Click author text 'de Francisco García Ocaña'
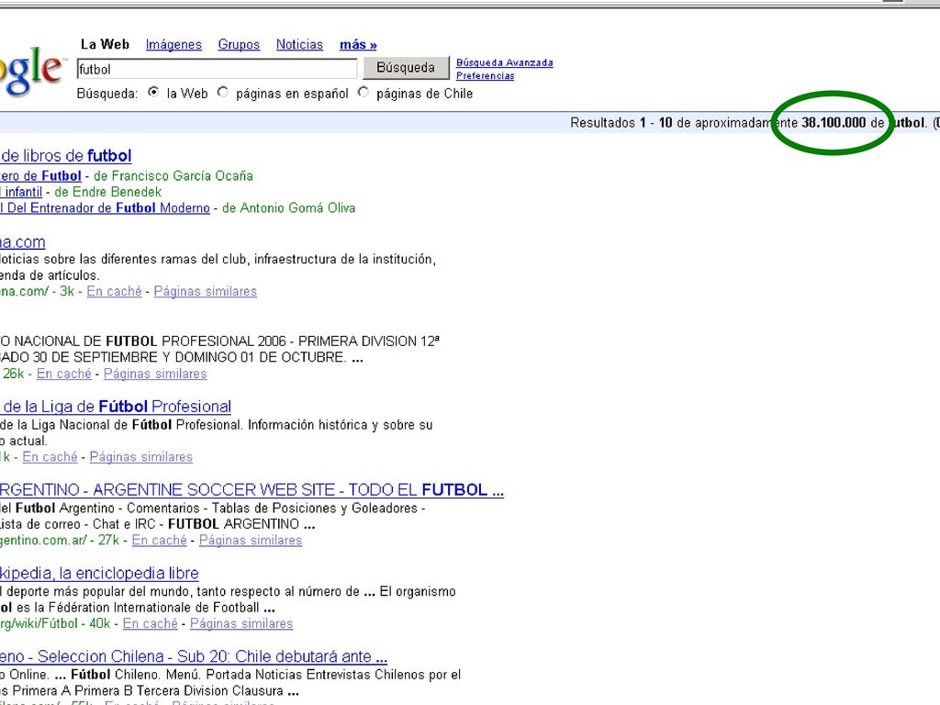The image size is (940, 705). point(173,175)
